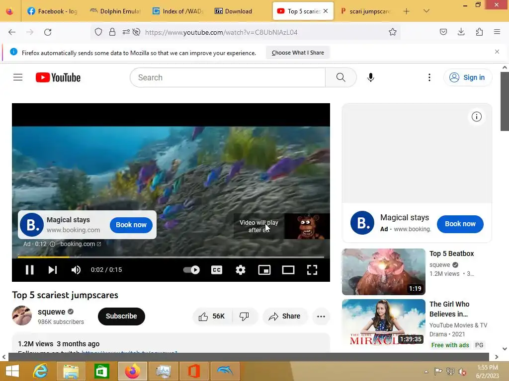Switch to Index of /WADs tab
Screen dimensions: 509x381
pyautogui.click(x=178, y=11)
